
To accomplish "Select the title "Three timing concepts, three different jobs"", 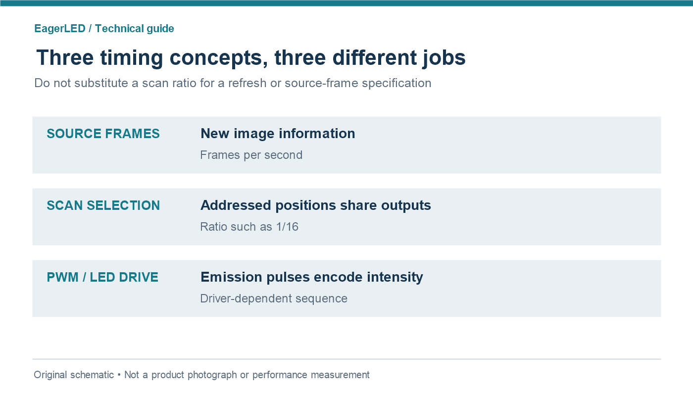I will click(x=251, y=58).
